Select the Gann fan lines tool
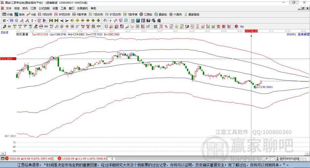310x168 pixels. pyautogui.click(x=111, y=26)
